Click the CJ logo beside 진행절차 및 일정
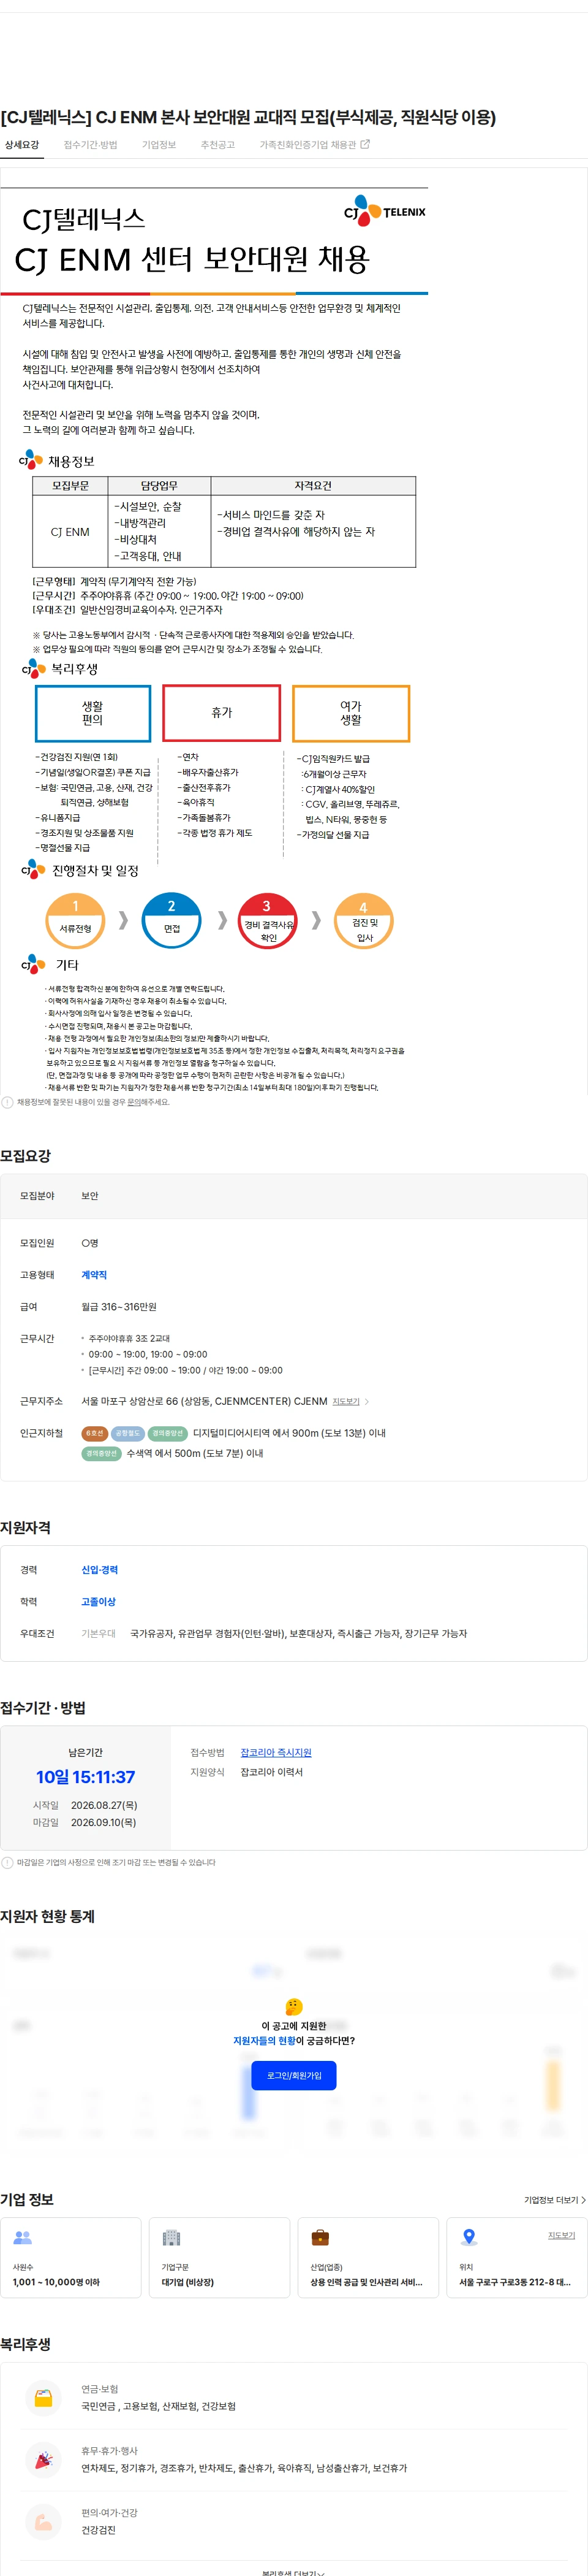 point(33,869)
